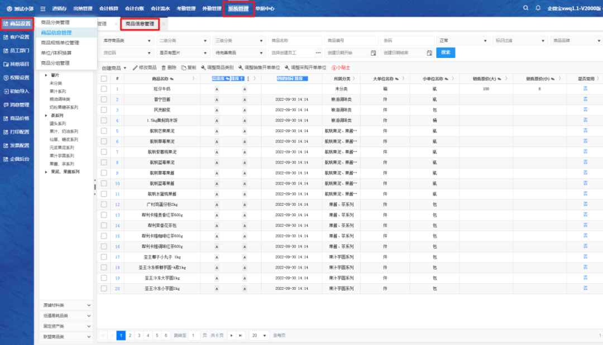Select 商品分类管理 from the submenu
The height and width of the screenshot is (345, 603).
tap(56, 23)
